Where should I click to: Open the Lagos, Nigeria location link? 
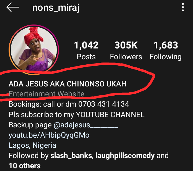(x=32, y=145)
